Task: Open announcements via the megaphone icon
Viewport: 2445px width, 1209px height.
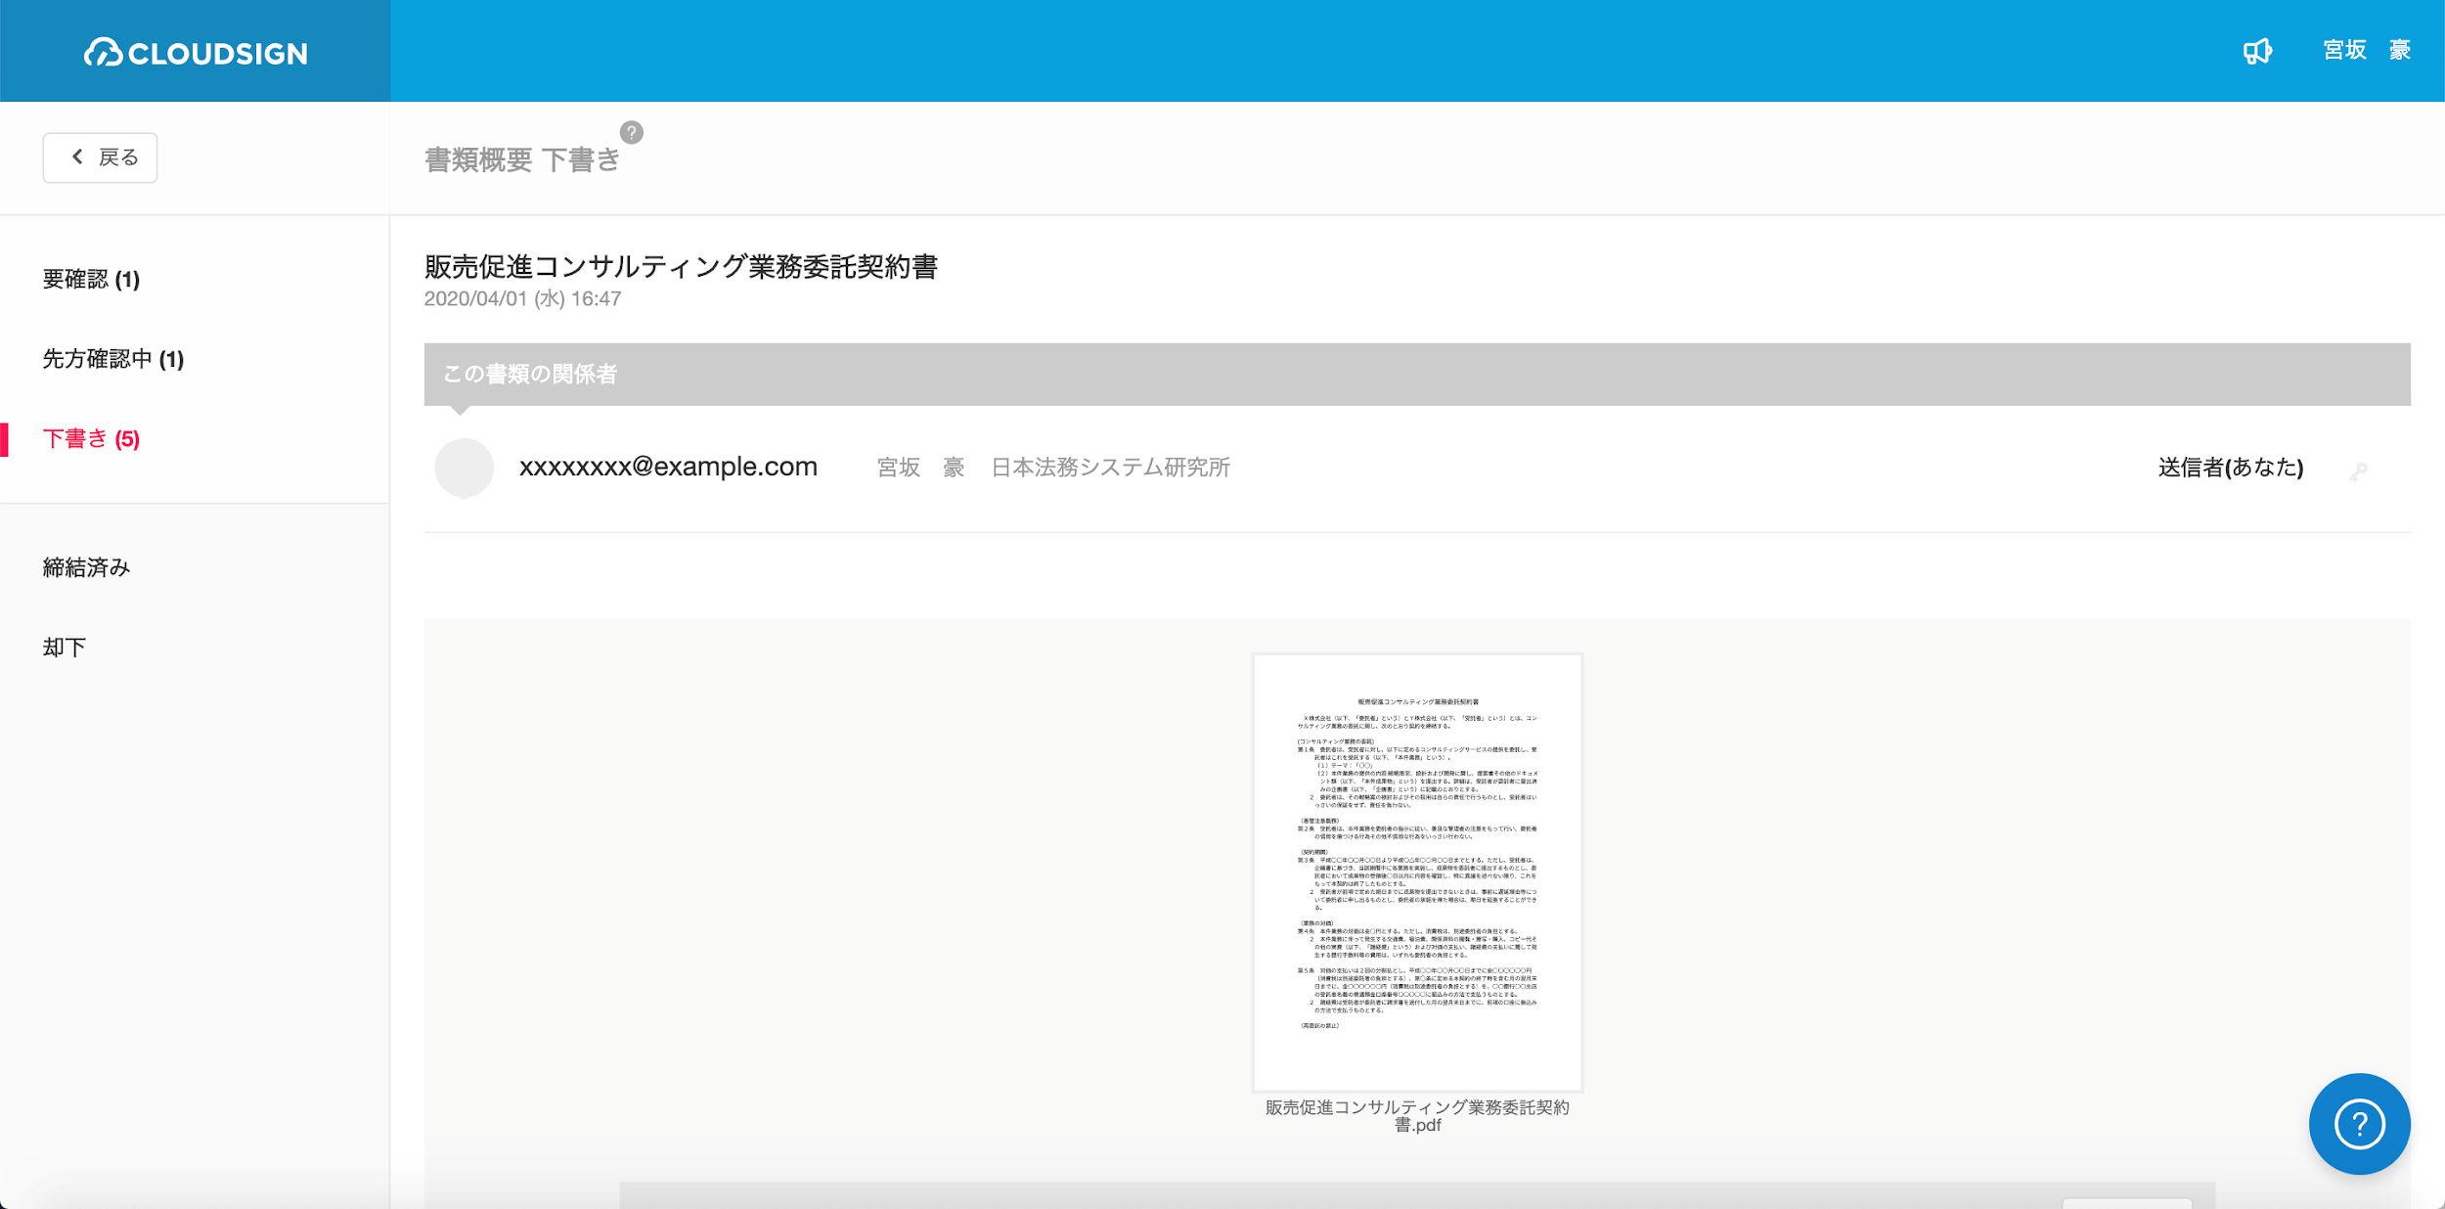Action: (x=2256, y=51)
